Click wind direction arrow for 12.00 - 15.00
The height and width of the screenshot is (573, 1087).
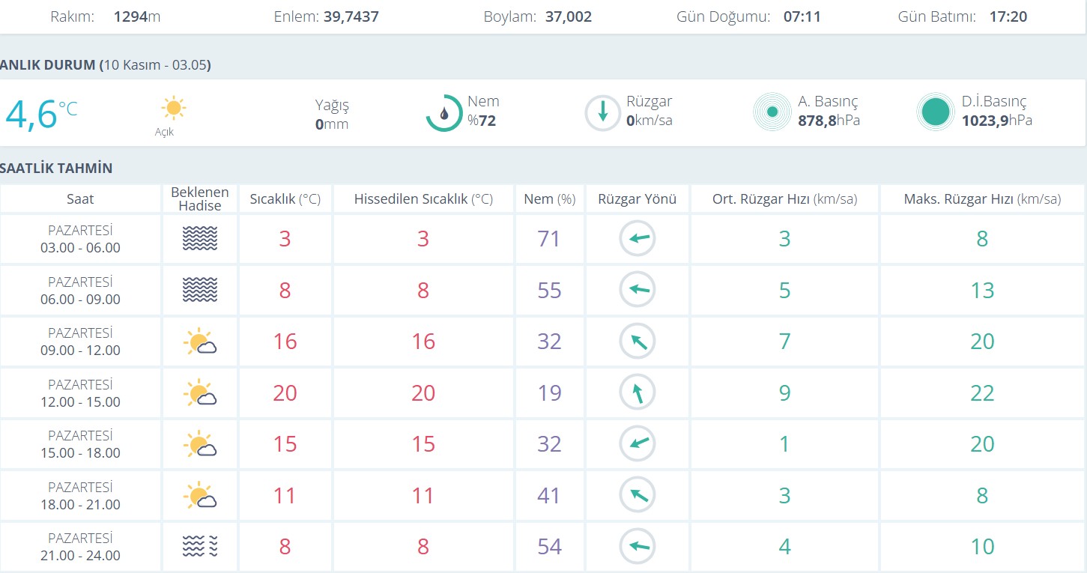point(638,392)
